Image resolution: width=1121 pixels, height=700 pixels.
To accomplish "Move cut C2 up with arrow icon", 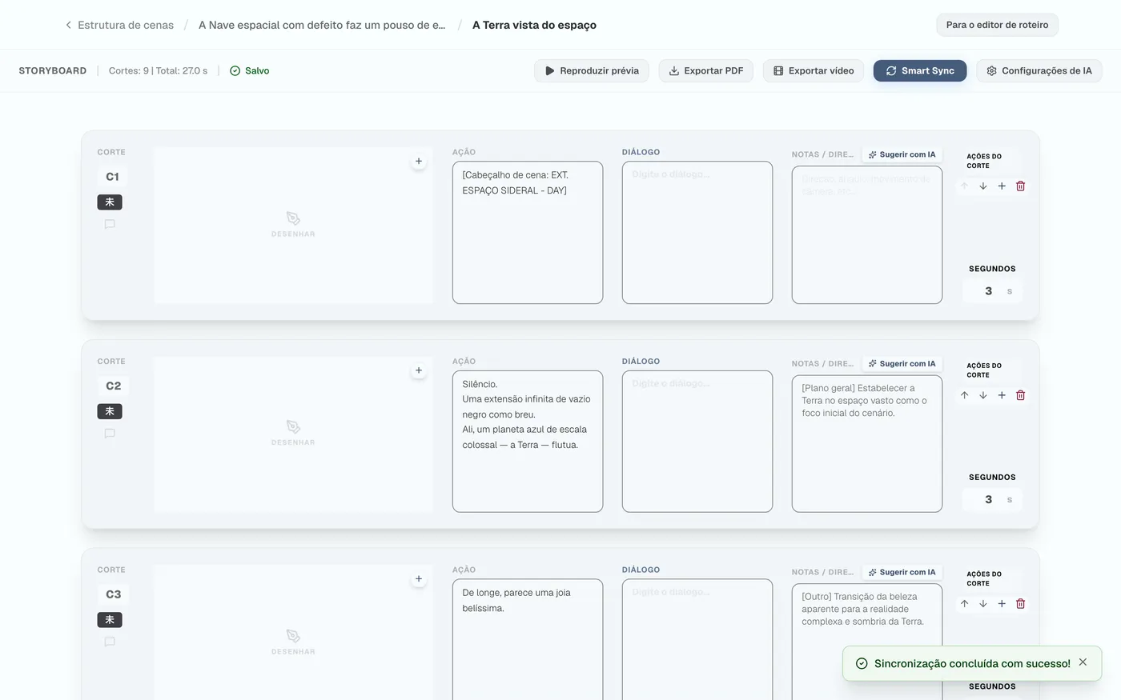I will pyautogui.click(x=964, y=395).
